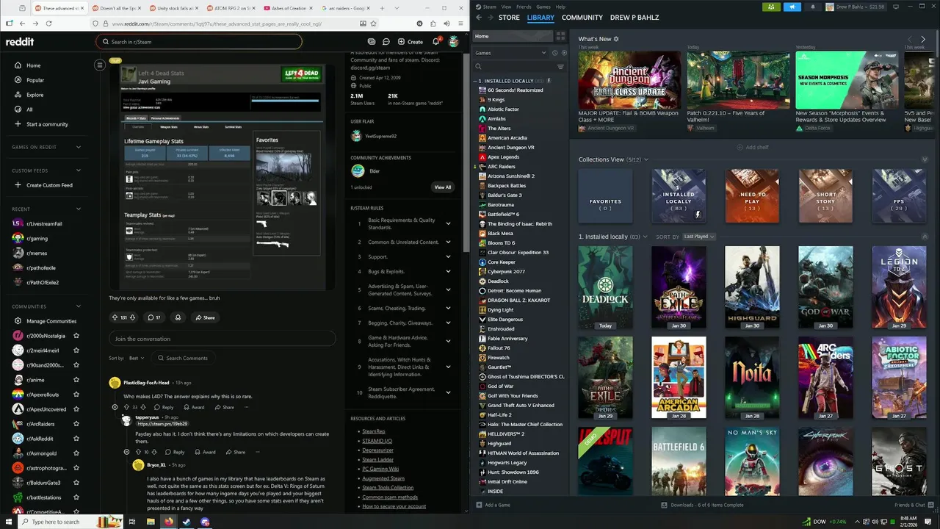The width and height of the screenshot is (940, 529).
Task: Expand rule 4 Bugs & Exploits
Action: pyautogui.click(x=448, y=272)
